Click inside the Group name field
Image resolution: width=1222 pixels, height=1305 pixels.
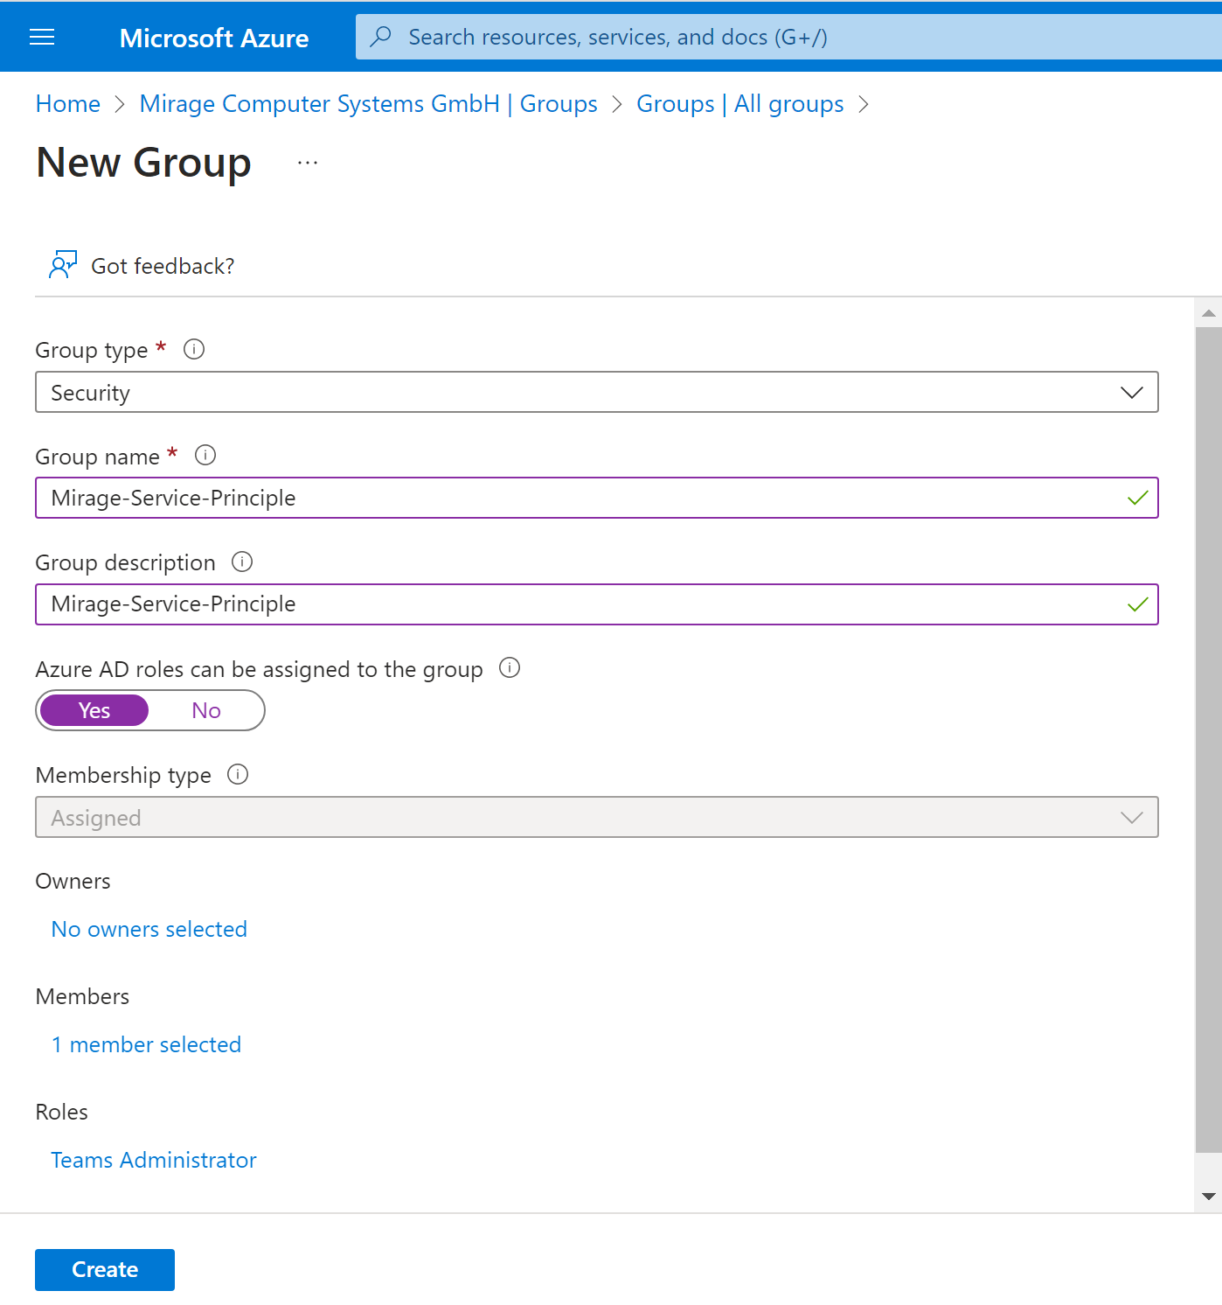tap(597, 498)
